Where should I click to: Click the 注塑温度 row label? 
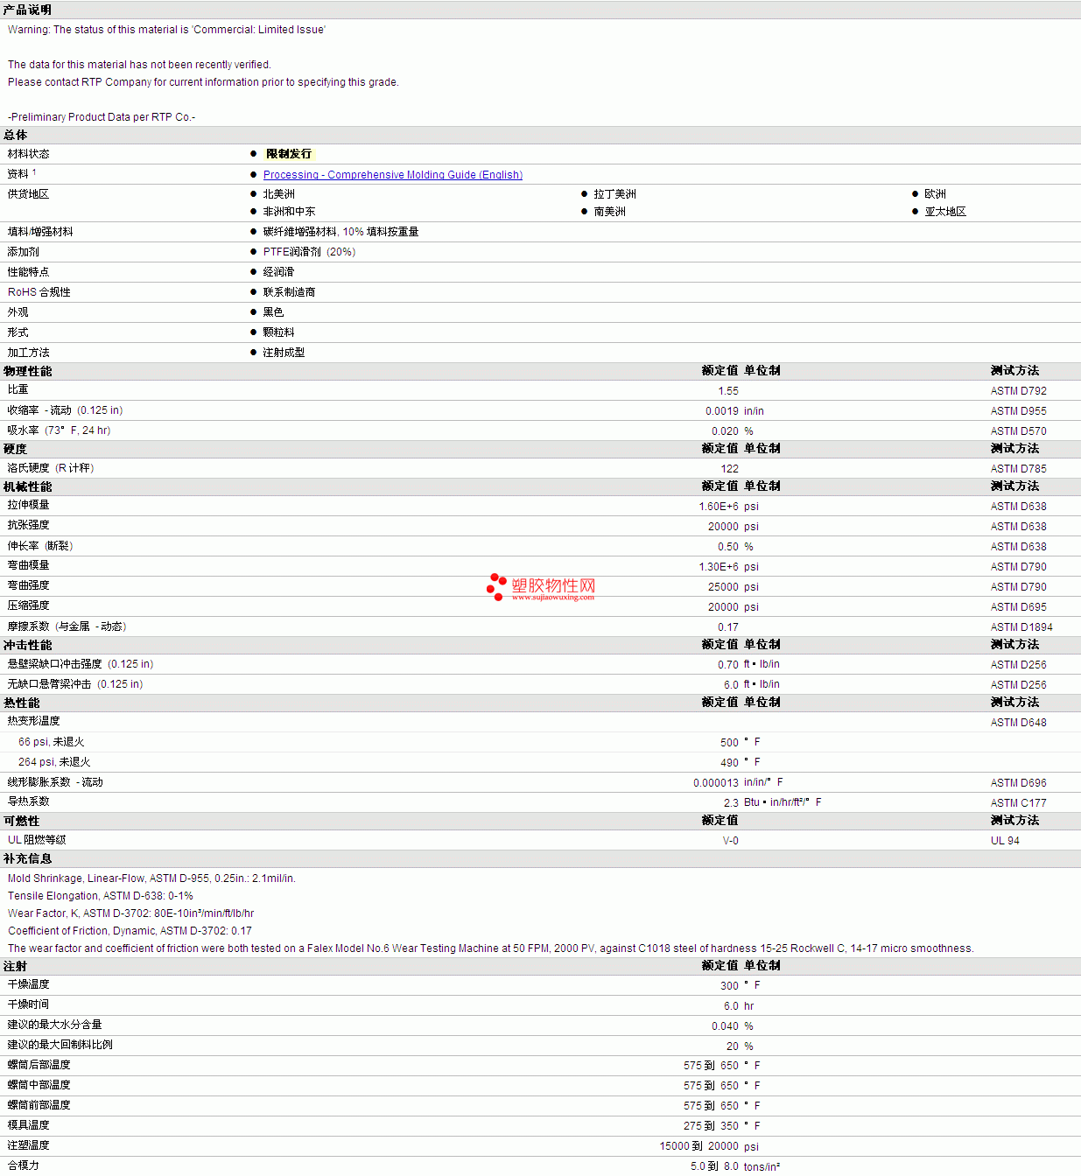[x=29, y=1145]
